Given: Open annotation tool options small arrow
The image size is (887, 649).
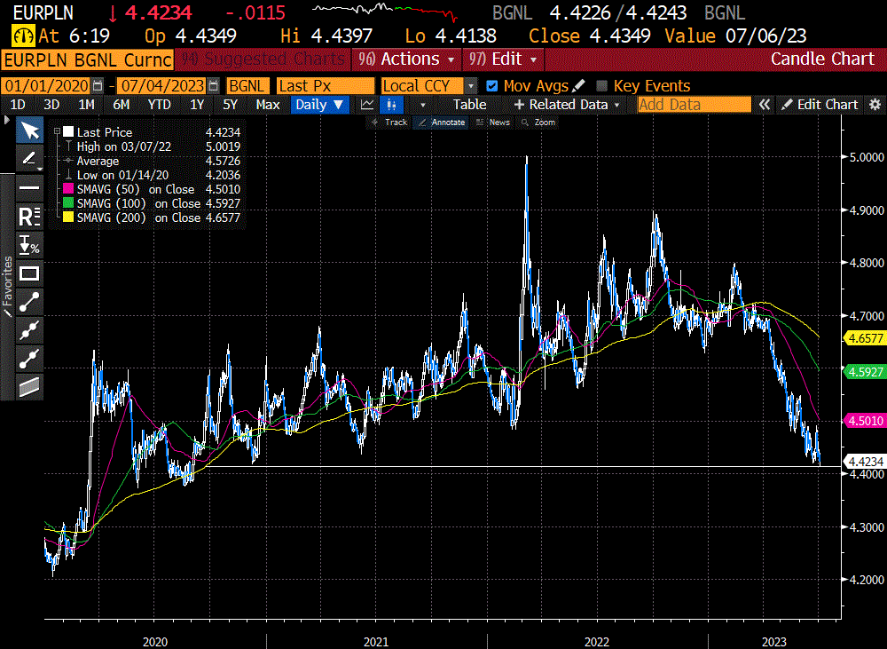Looking at the screenshot, I should pos(40,169).
